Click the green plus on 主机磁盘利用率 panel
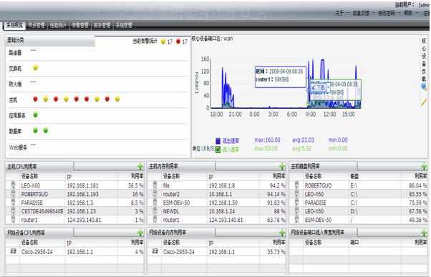 coord(424,166)
